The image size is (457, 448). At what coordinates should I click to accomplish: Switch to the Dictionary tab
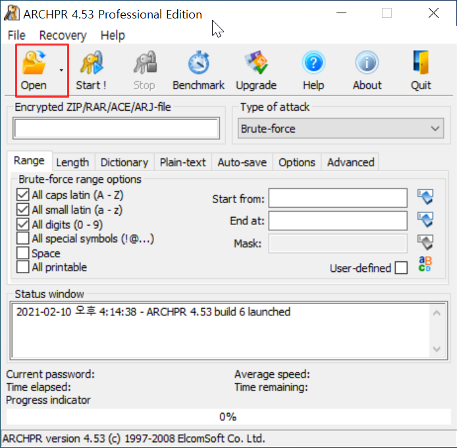[124, 162]
